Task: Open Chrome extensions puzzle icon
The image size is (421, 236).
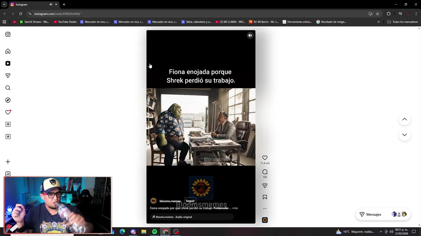Action: pos(389,14)
